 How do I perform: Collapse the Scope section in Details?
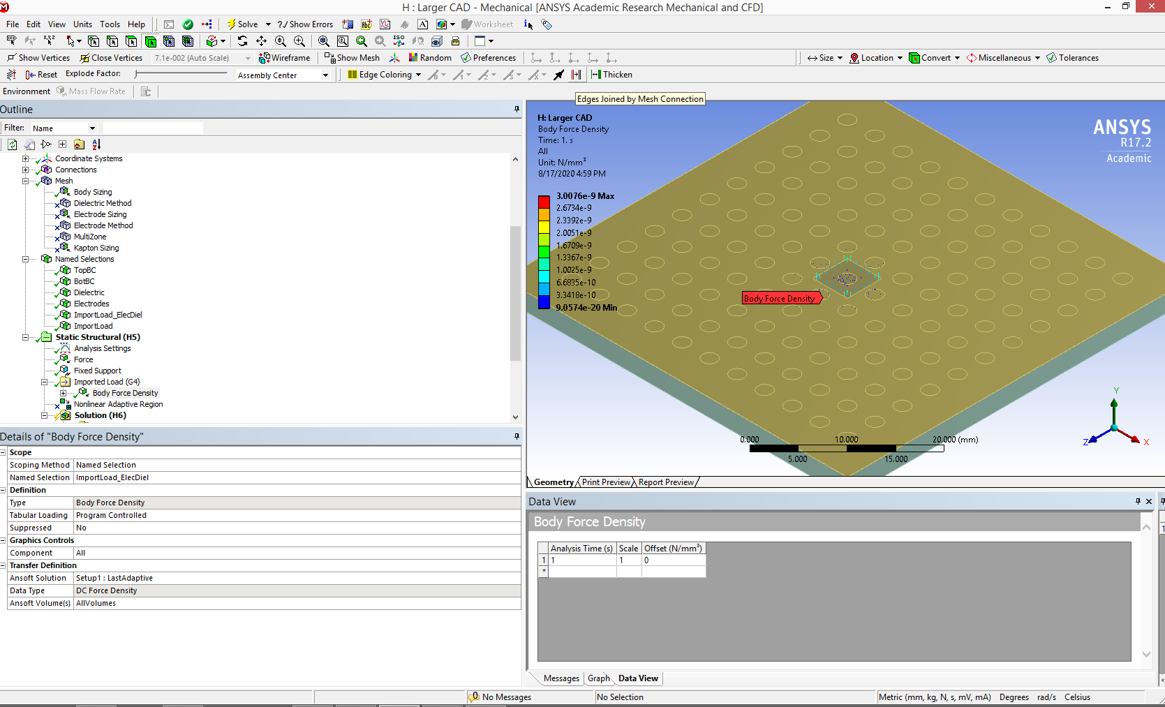(x=3, y=452)
